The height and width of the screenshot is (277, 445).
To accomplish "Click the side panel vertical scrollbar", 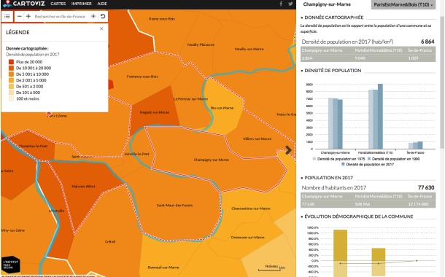I will (x=441, y=82).
